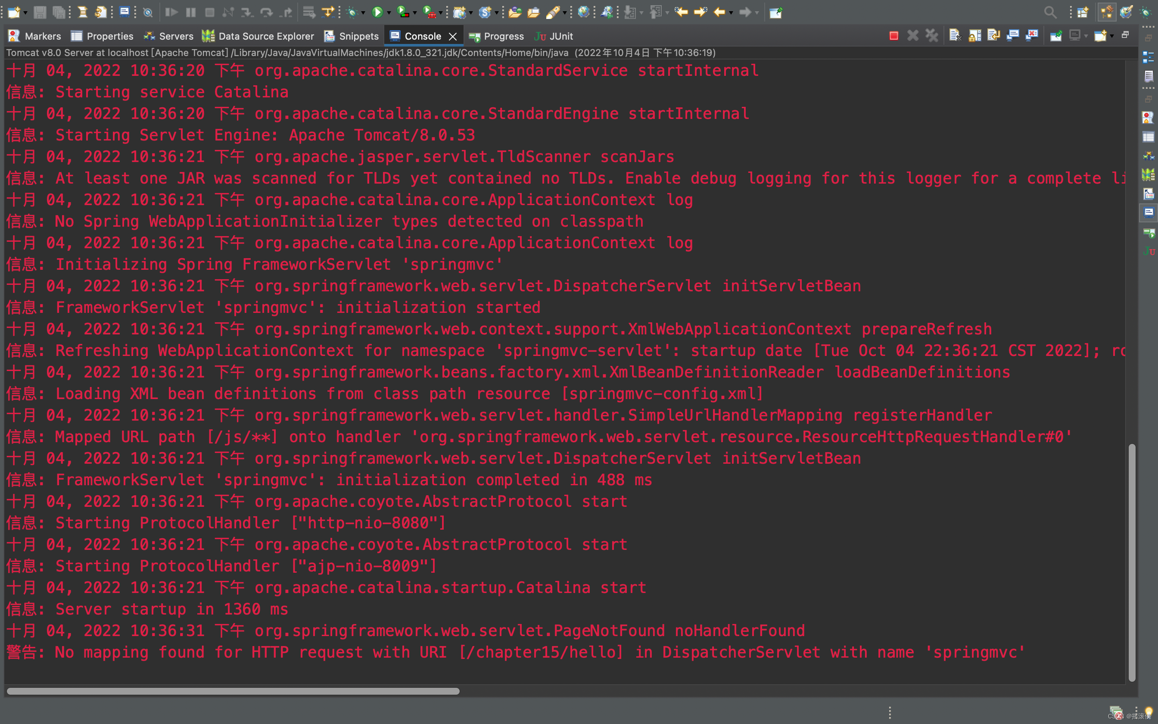Click the red Terminate button in Console toolbar
1158x724 pixels.
(x=893, y=36)
